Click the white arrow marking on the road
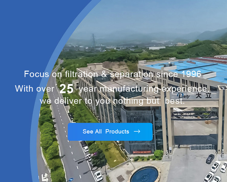 [44, 177]
